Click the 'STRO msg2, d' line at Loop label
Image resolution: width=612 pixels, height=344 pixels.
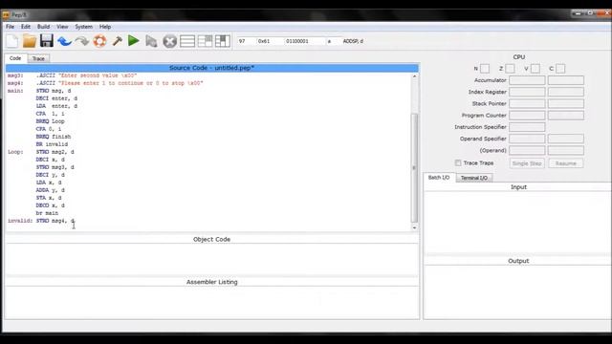coord(55,152)
